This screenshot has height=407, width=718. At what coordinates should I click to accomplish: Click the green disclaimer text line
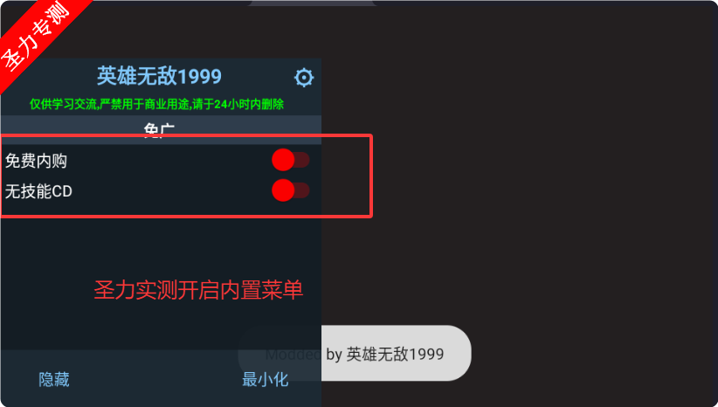pyautogui.click(x=156, y=105)
